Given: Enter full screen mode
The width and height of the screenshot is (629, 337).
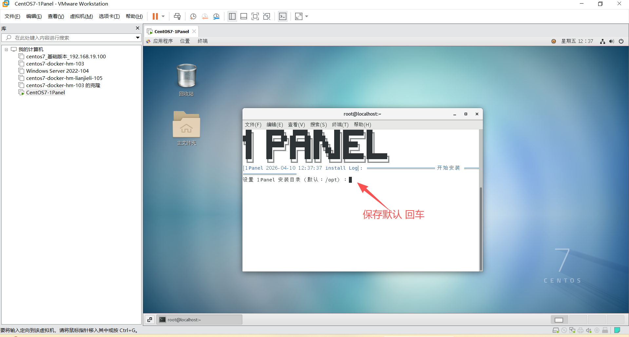Looking at the screenshot, I should pos(255,16).
